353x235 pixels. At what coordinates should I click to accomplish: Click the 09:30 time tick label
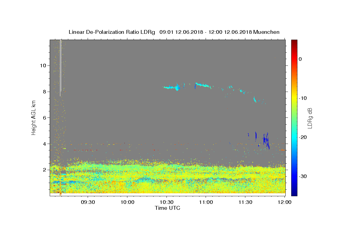(88, 202)
